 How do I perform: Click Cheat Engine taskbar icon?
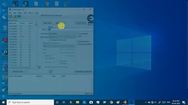pos(132,102)
